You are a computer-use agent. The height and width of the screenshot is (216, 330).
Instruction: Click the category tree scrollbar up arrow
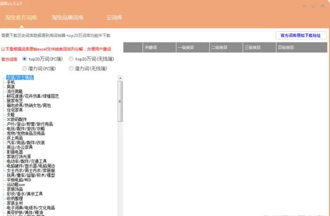120,78
